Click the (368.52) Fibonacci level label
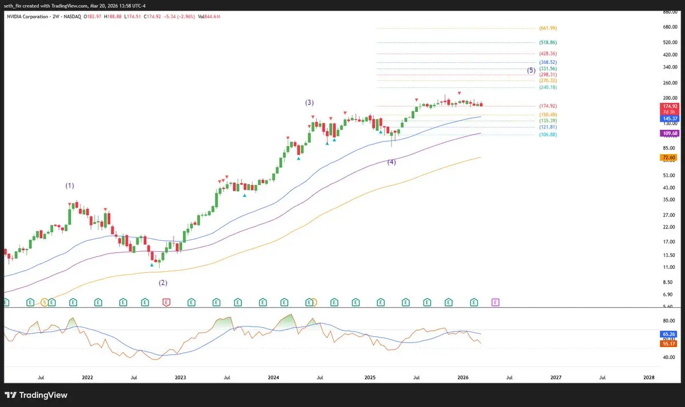The width and height of the screenshot is (685, 407). (x=549, y=62)
